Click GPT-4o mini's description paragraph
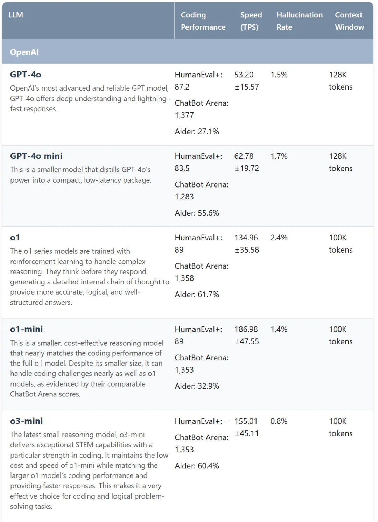The height and width of the screenshot is (522, 378). tap(81, 175)
